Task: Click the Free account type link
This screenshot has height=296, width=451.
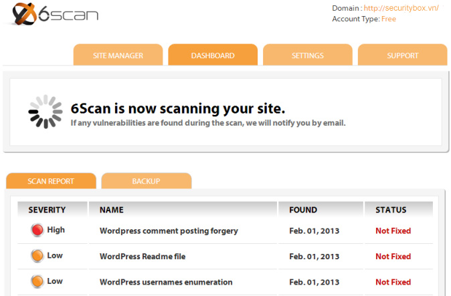Action: click(389, 19)
